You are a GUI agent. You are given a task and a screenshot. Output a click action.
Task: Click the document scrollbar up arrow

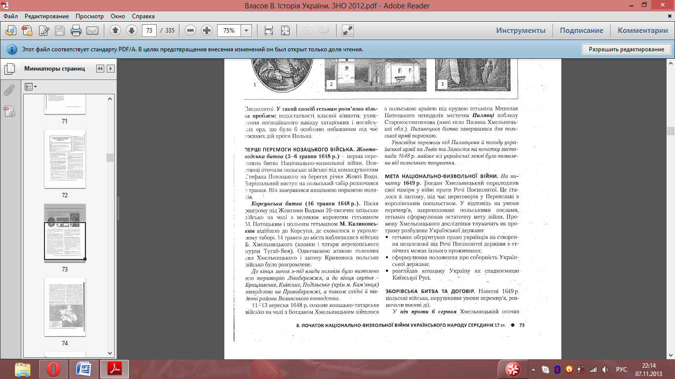[671, 63]
